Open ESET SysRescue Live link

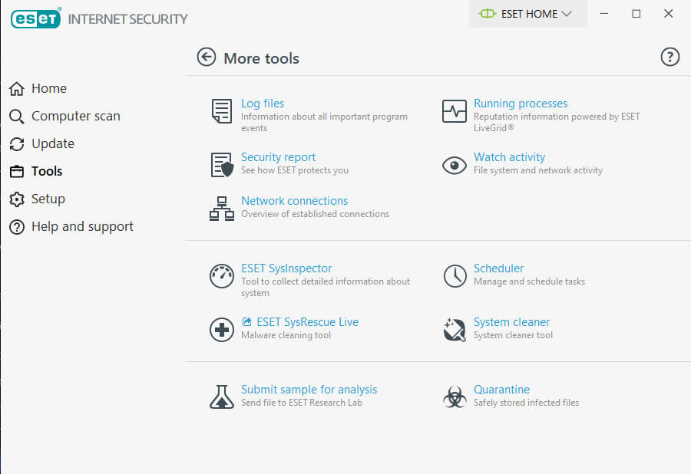point(308,321)
